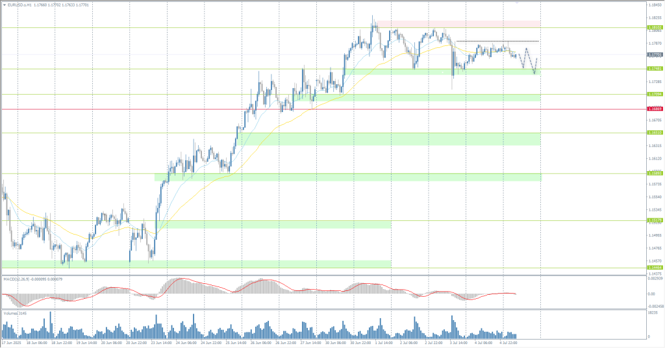Screen dimensions: 665x348
Task: Click the 1.17094 price level label
Action: click(655, 94)
